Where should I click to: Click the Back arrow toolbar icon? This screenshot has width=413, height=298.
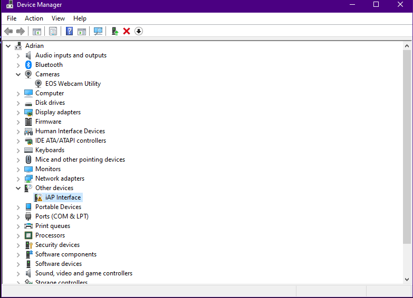8,31
